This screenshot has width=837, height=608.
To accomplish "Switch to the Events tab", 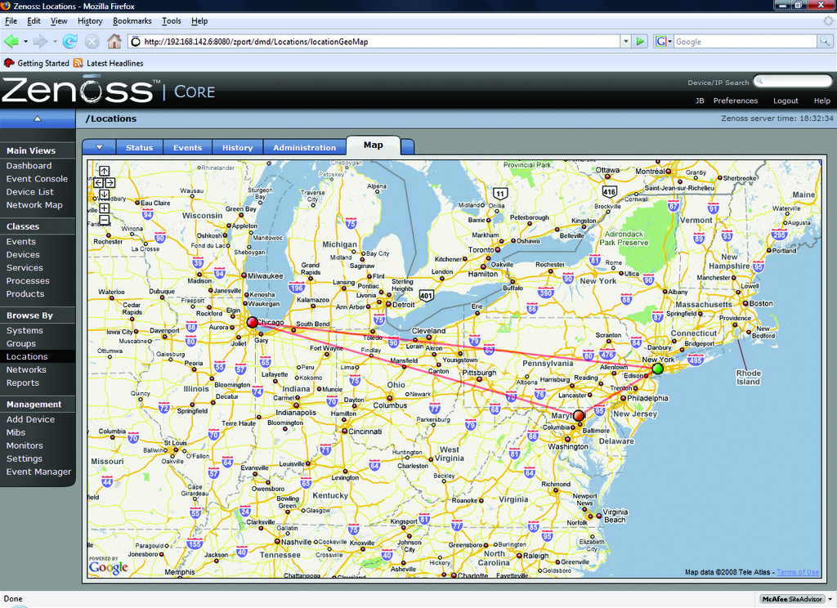I will coord(187,148).
